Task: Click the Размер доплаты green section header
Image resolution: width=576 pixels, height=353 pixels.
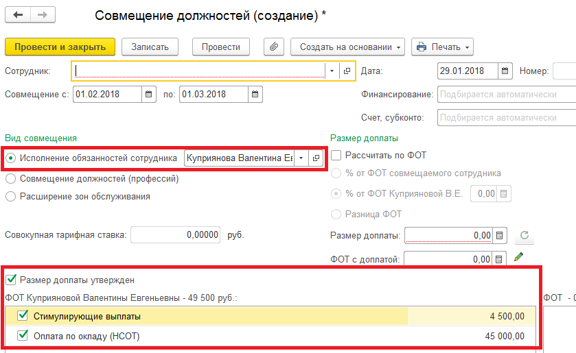Action: click(364, 138)
